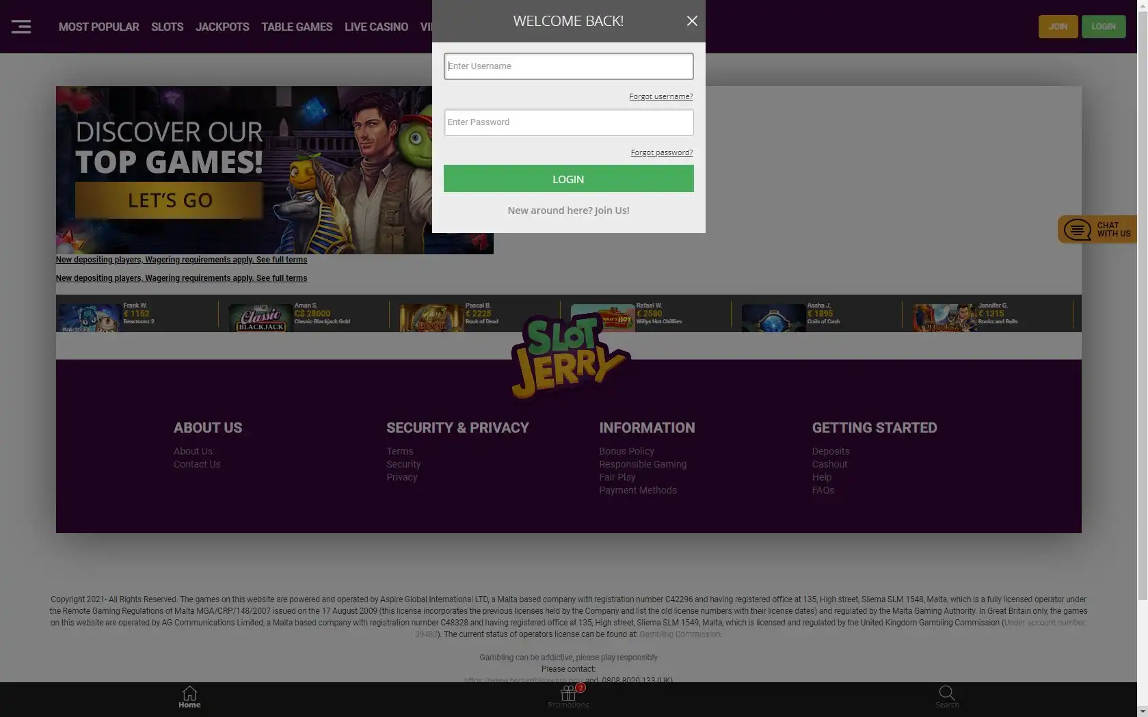The height and width of the screenshot is (717, 1148).
Task: Go to Live Casino section
Action: (376, 27)
